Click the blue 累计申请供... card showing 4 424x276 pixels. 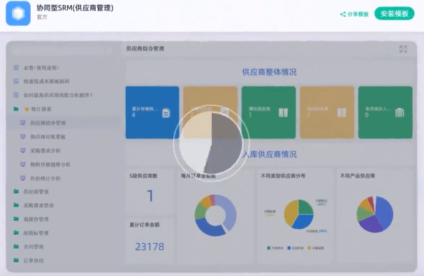[x=152, y=112]
